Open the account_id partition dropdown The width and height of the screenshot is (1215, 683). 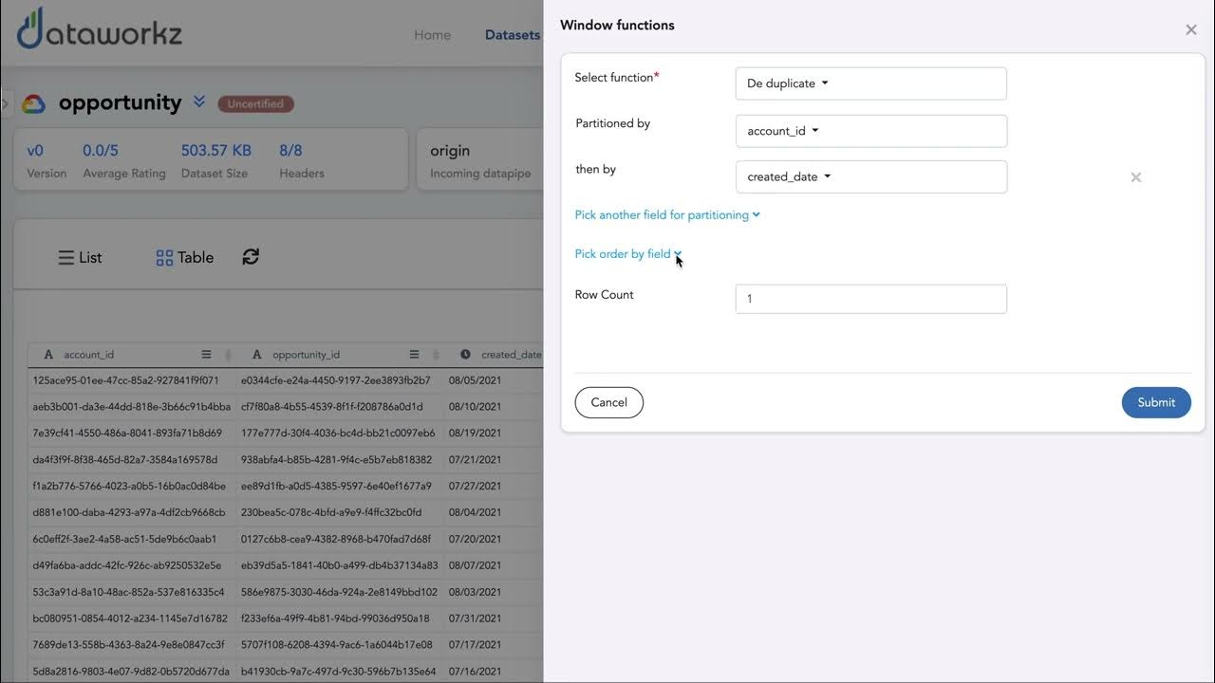870,131
